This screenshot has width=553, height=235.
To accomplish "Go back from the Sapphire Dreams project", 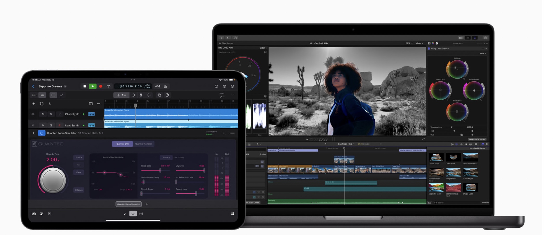I will click(33, 86).
